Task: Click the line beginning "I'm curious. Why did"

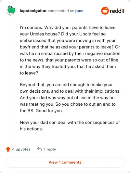Action: coord(68,27)
